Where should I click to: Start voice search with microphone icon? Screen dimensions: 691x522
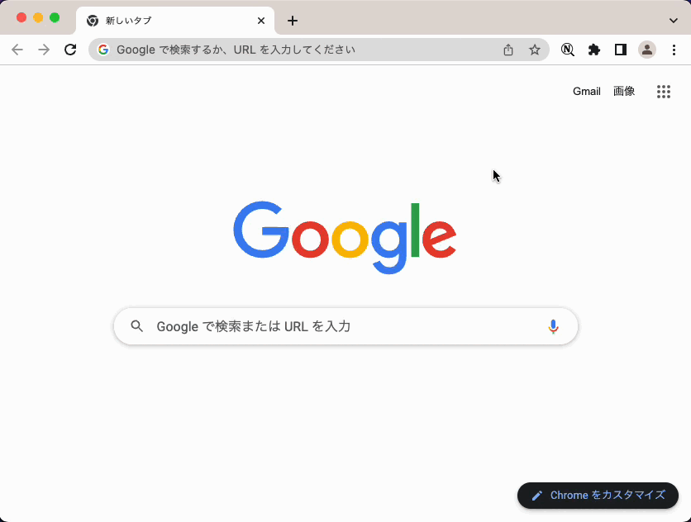[x=553, y=326]
